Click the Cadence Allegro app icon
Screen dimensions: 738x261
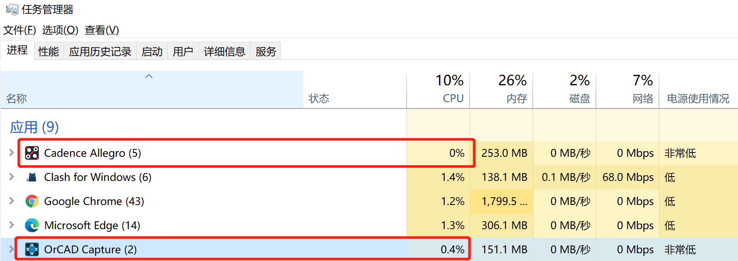tap(32, 153)
